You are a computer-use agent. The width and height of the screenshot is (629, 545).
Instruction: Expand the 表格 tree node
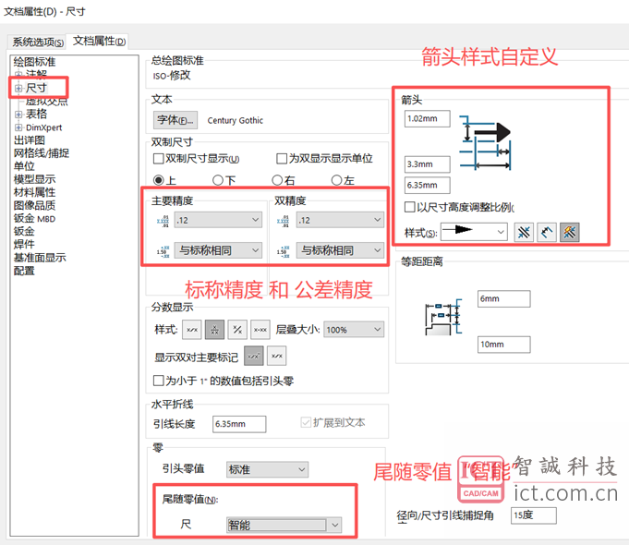pos(18,114)
